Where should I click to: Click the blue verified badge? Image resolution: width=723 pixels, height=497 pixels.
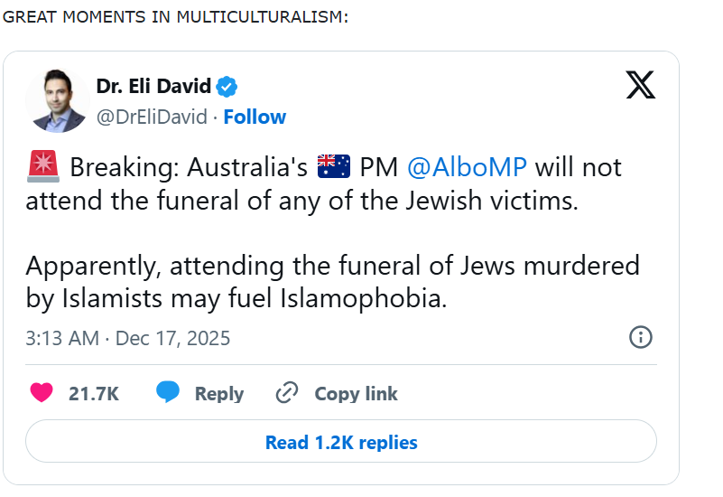coord(228,87)
